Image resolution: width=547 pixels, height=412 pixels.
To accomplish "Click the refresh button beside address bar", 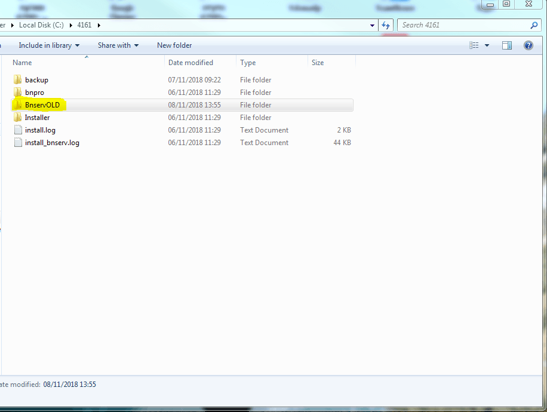I will click(x=386, y=25).
